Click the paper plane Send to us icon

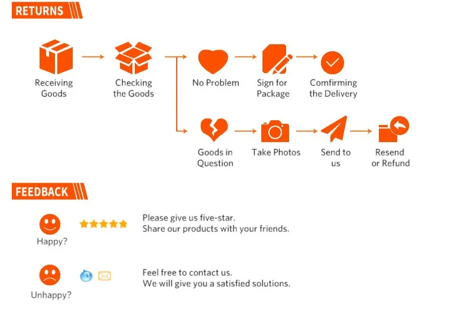point(334,129)
